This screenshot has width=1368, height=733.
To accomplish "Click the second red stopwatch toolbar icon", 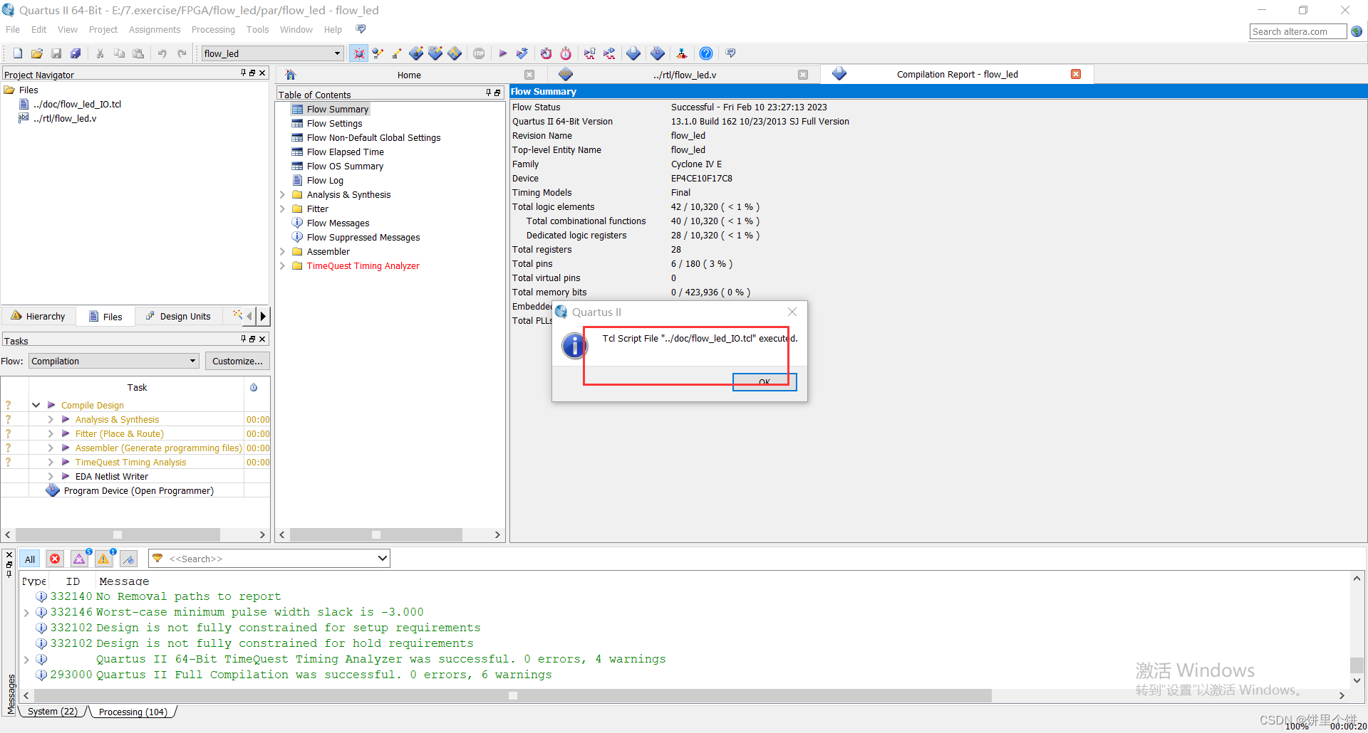I will (566, 53).
